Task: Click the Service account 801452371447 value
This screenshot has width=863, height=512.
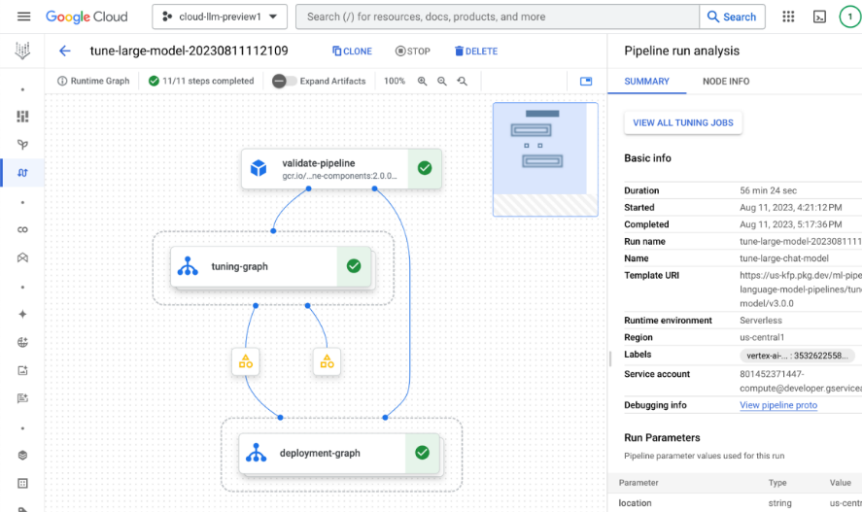Action: coord(801,381)
